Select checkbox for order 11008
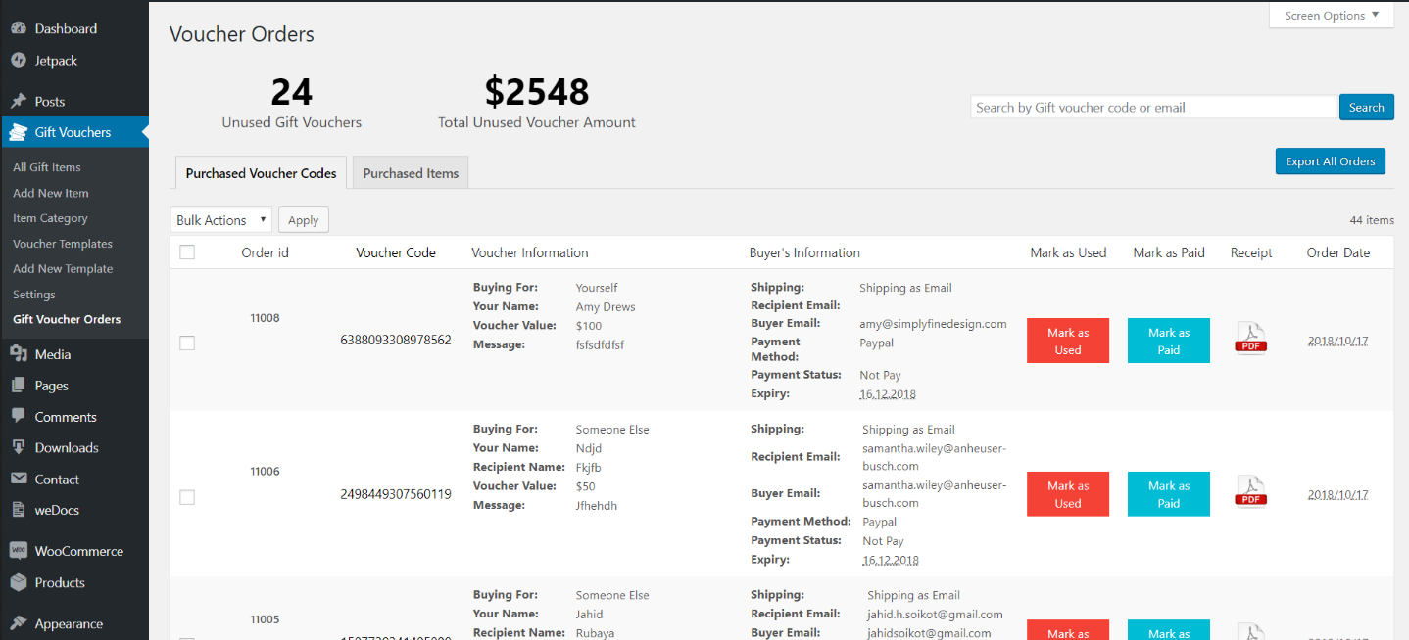Image resolution: width=1409 pixels, height=640 pixels. [187, 343]
